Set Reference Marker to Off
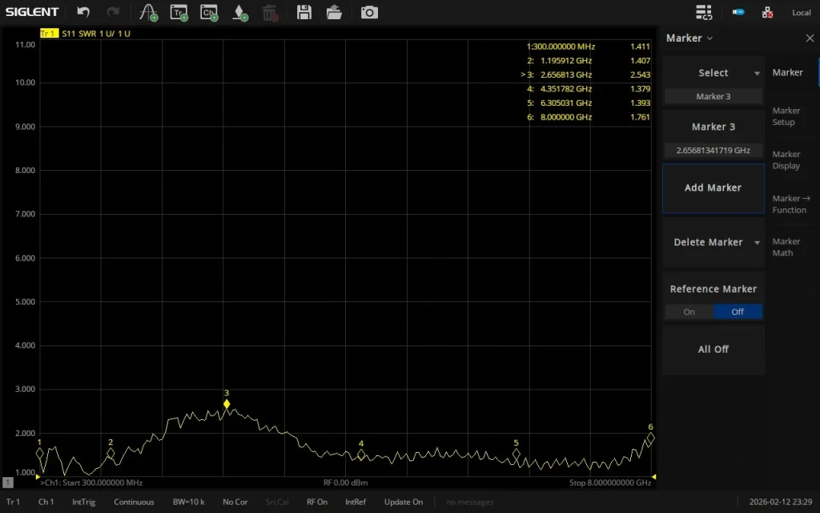This screenshot has width=820, height=513. 738,312
